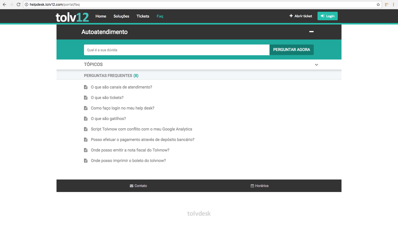Click the tolv12 logo
Screen dimensions: 398x238
pyautogui.click(x=72, y=17)
